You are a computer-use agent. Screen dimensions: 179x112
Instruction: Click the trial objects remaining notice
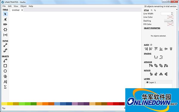point(160,6)
